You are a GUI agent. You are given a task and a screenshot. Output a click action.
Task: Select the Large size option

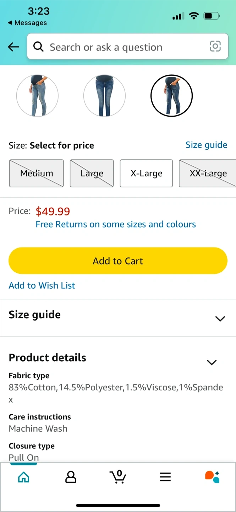click(x=92, y=173)
